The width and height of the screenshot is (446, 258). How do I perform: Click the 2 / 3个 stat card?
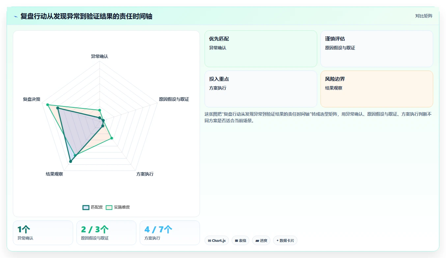point(106,233)
